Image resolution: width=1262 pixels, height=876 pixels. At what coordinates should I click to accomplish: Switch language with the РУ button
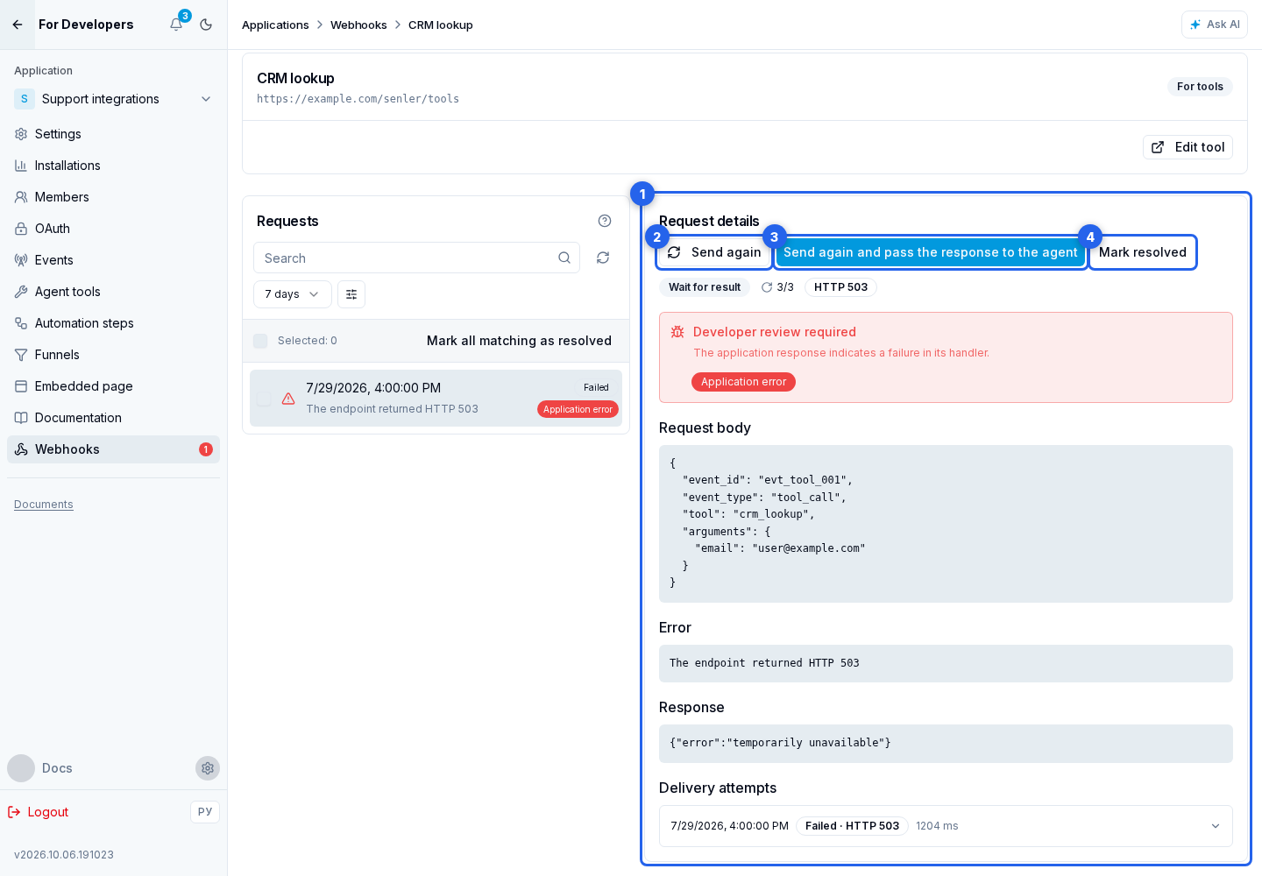pos(205,812)
